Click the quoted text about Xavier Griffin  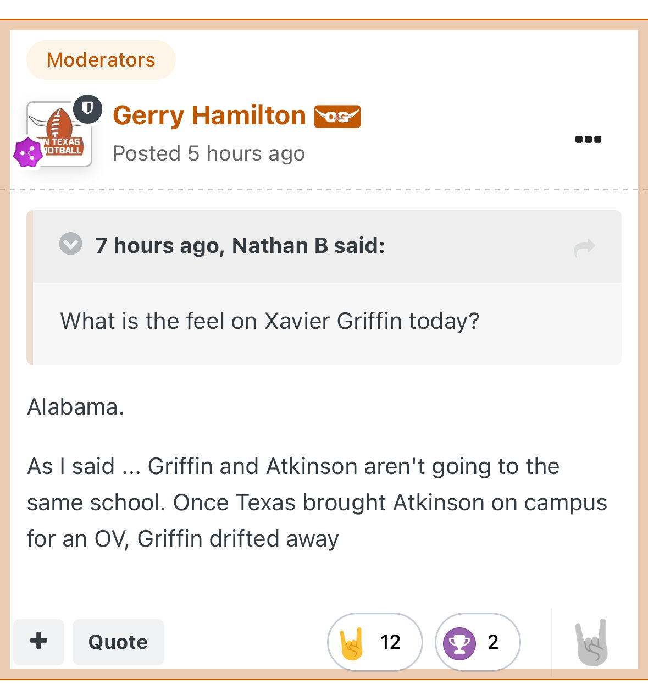point(270,321)
